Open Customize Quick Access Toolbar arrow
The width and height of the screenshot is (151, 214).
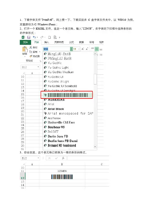click(59, 37)
